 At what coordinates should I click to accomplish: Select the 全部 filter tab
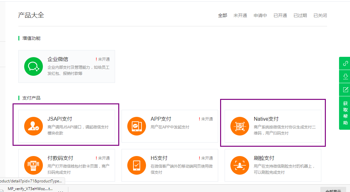pos(223,16)
